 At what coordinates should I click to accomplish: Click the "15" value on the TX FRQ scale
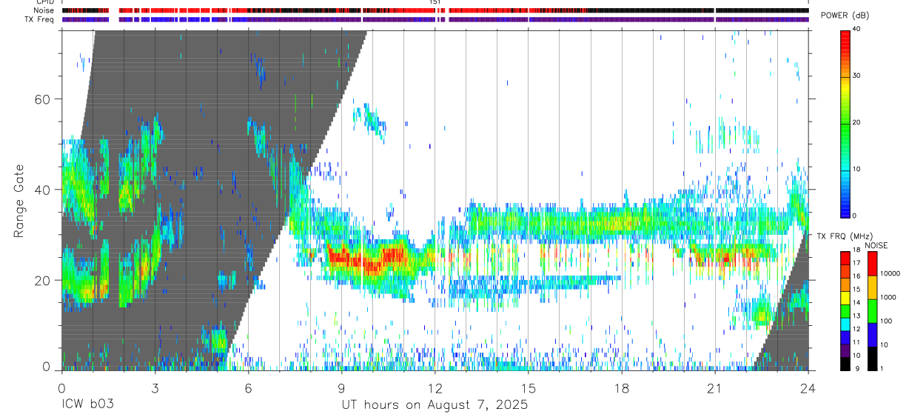[856, 290]
